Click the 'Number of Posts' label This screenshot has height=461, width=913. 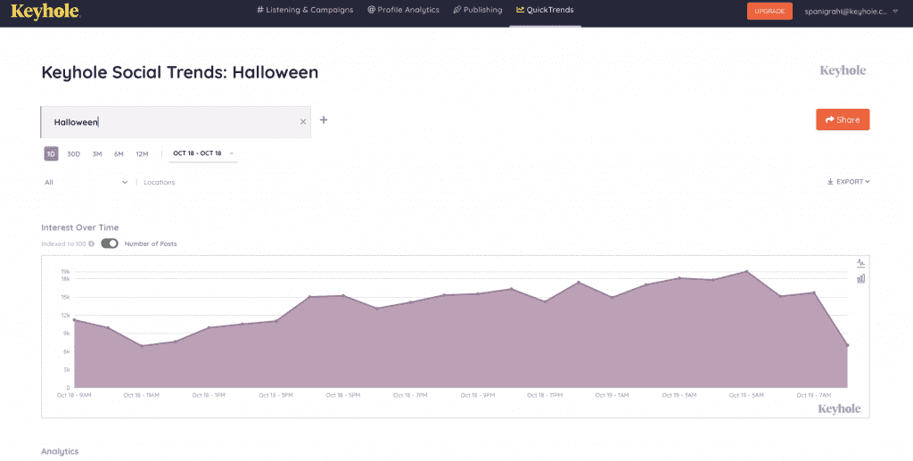click(x=151, y=244)
